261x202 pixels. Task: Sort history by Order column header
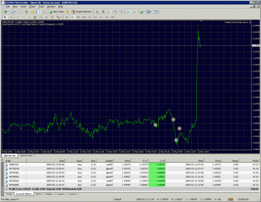tap(15, 161)
